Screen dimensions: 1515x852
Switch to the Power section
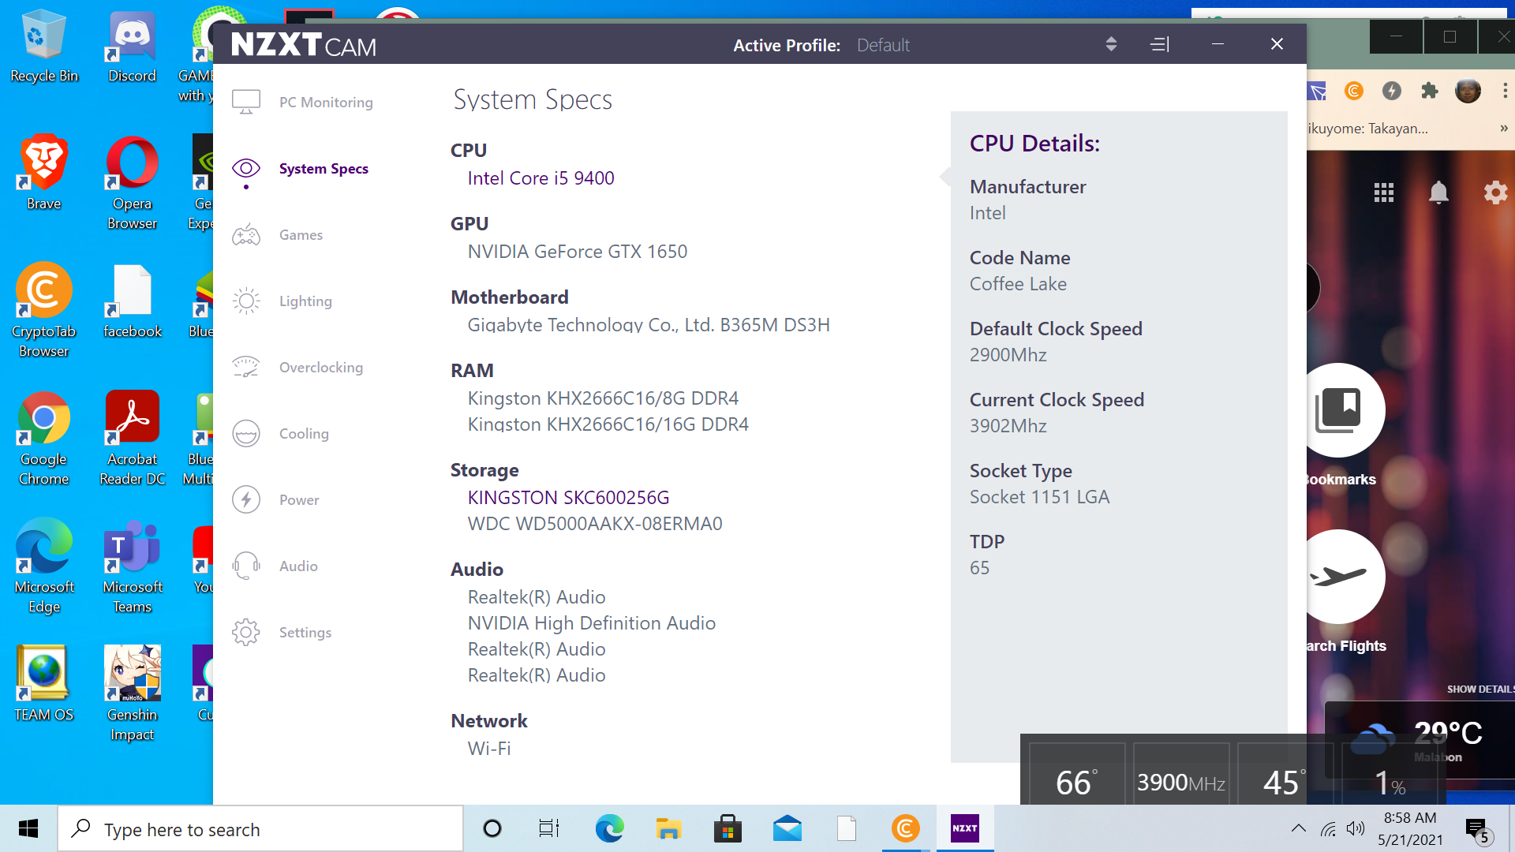pyautogui.click(x=299, y=500)
